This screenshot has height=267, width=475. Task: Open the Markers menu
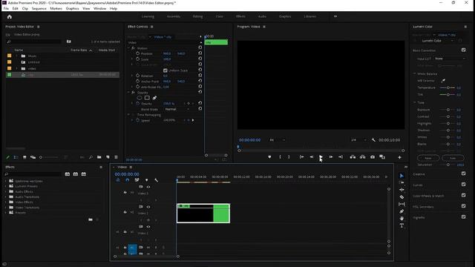[56, 8]
